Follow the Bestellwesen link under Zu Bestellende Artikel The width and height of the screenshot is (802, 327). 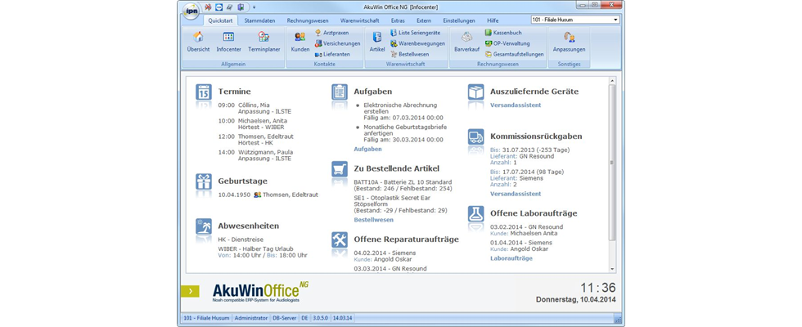point(373,220)
